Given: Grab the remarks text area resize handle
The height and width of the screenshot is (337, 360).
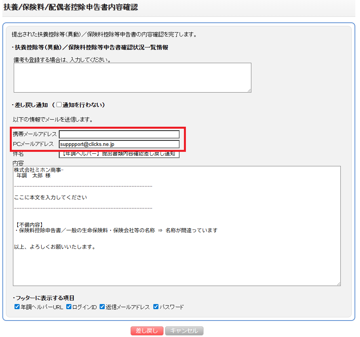Looking at the screenshot, I should coord(249,90).
